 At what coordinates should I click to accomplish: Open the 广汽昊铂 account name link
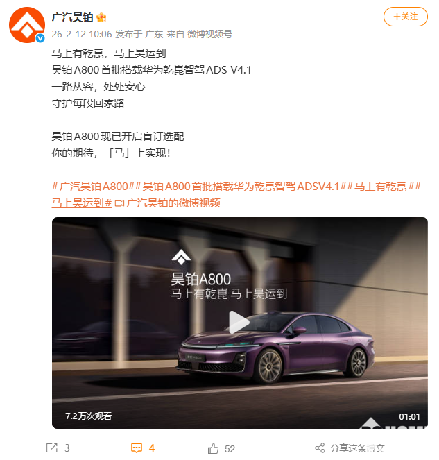[x=72, y=17]
